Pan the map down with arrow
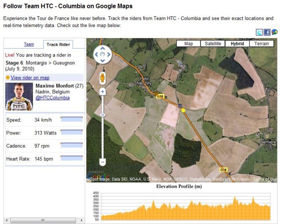286x224 pixels. [103, 60]
